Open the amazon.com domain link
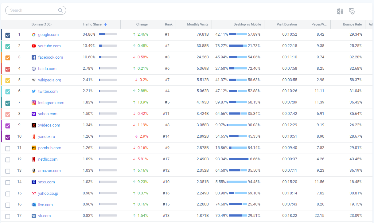374x223 pixels. coord(49,171)
